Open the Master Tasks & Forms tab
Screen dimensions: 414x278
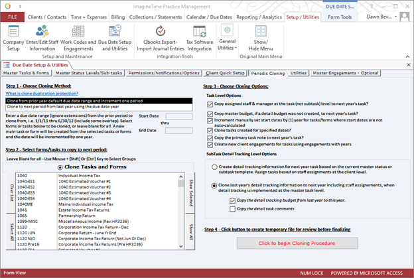point(30,72)
